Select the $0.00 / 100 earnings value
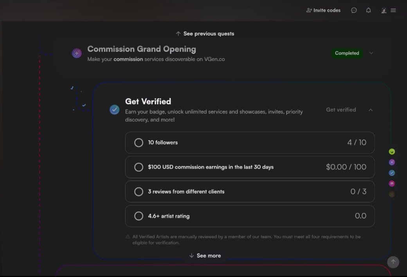The height and width of the screenshot is (277, 407). (346, 167)
